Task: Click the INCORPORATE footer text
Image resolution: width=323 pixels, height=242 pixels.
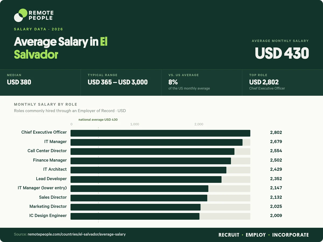Action: (x=290, y=235)
